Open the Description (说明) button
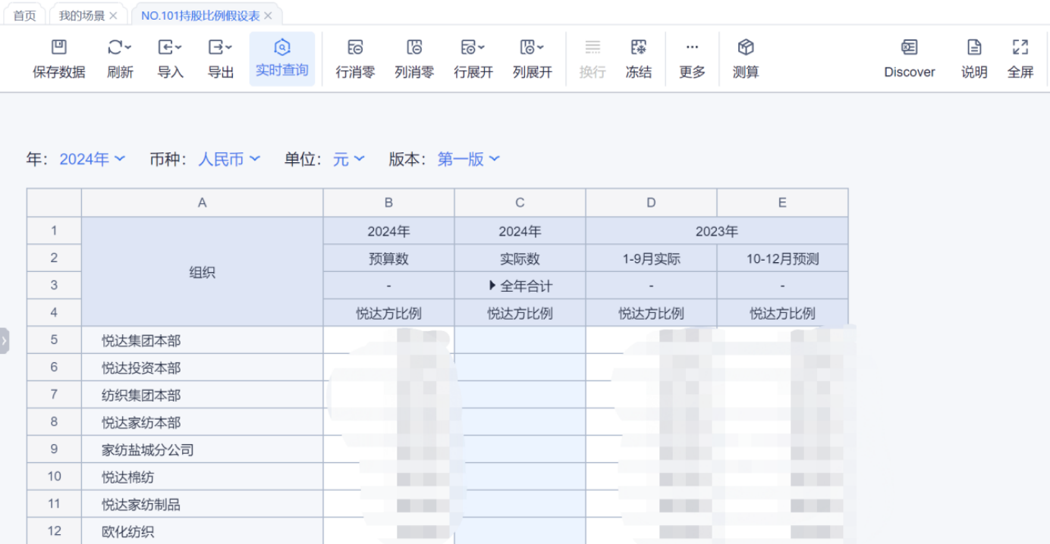Viewport: 1050px width, 544px height. (974, 48)
